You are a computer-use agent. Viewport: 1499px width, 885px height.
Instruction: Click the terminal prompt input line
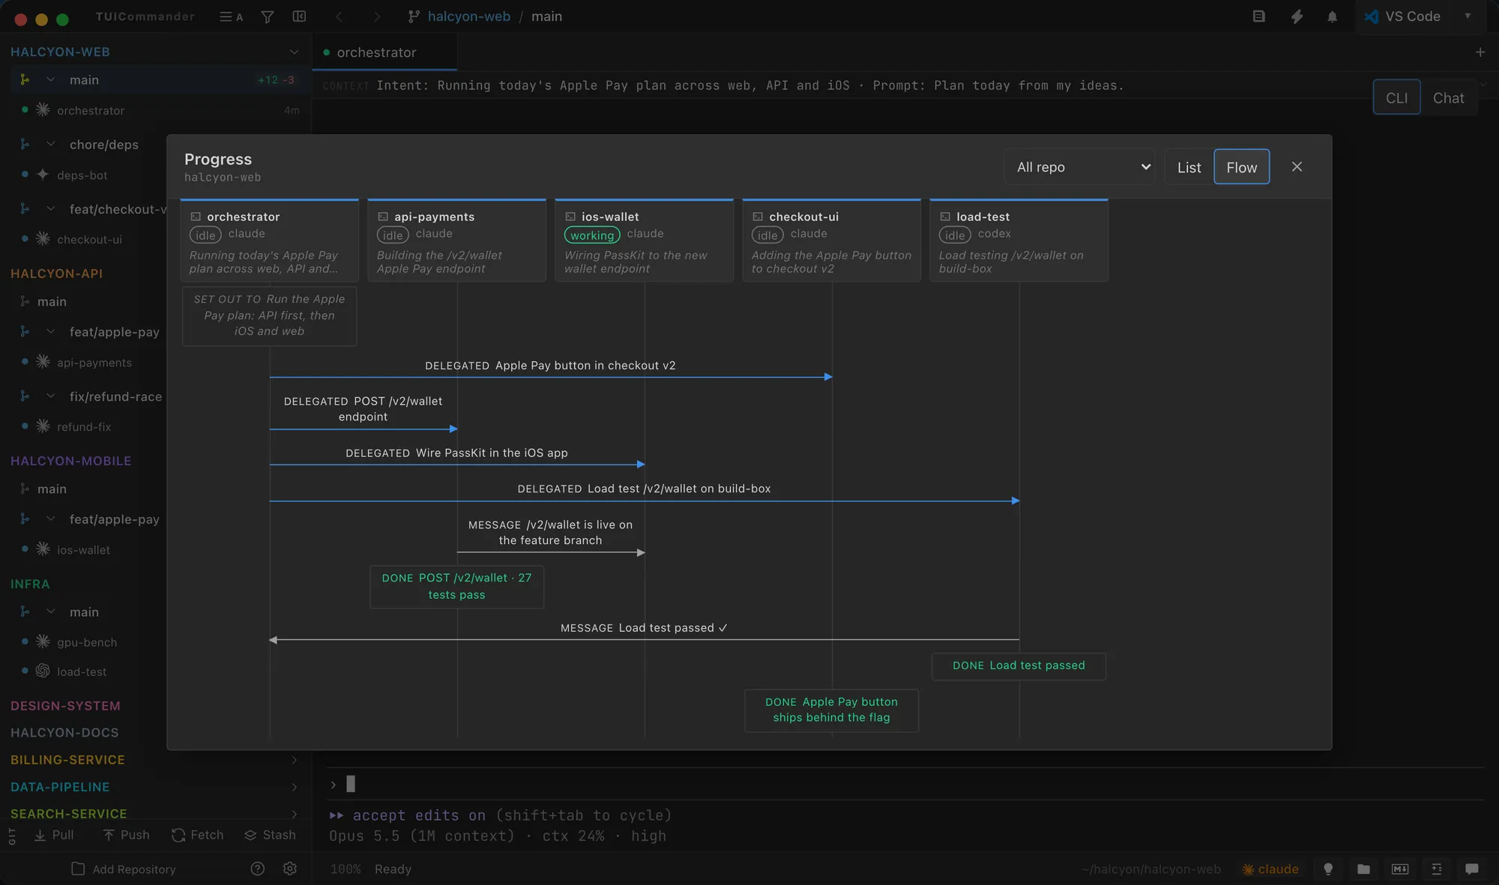[x=905, y=785]
